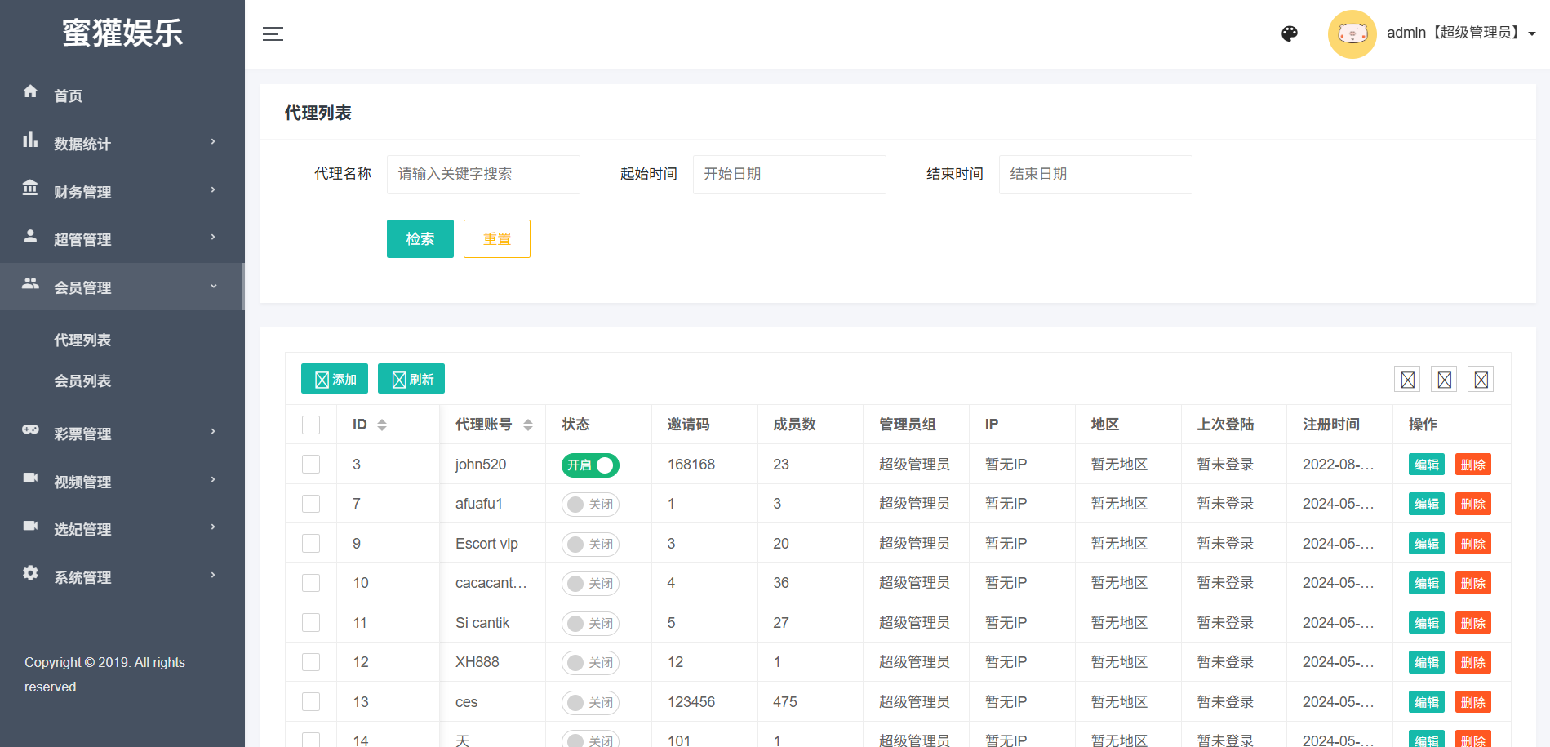1550x747 pixels.
Task: Click the 检索 search button
Action: tap(420, 239)
